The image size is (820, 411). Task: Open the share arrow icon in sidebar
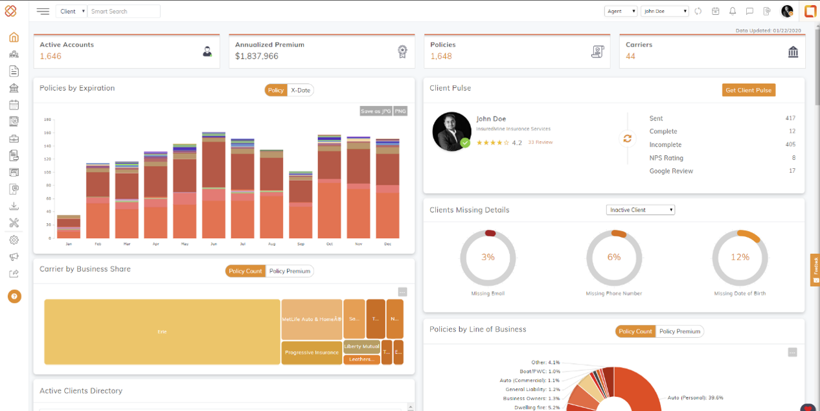(14, 274)
